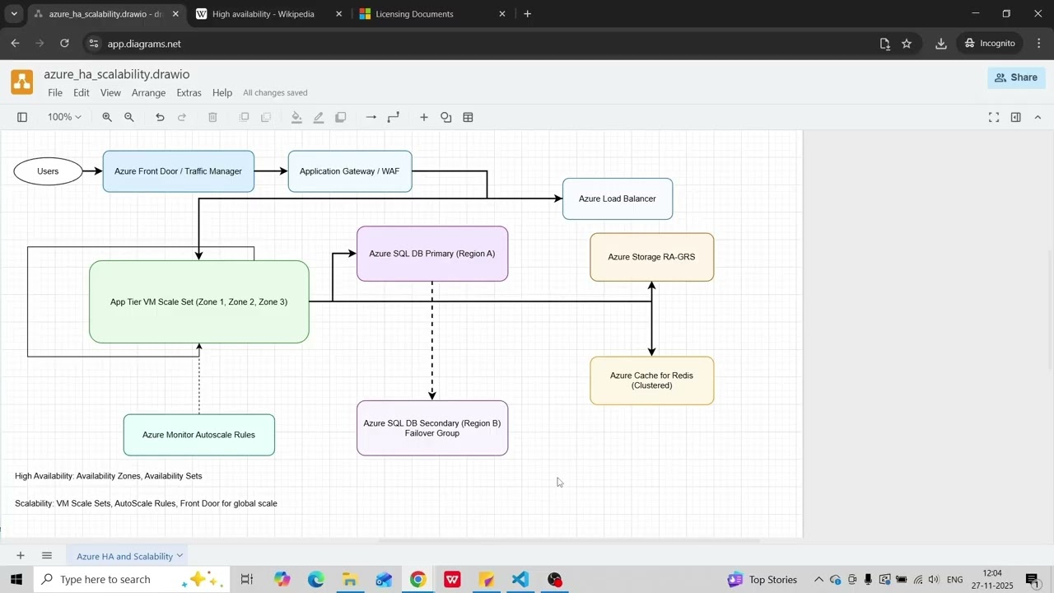Open the waypoints connector style tool
The image size is (1054, 593).
point(394,118)
